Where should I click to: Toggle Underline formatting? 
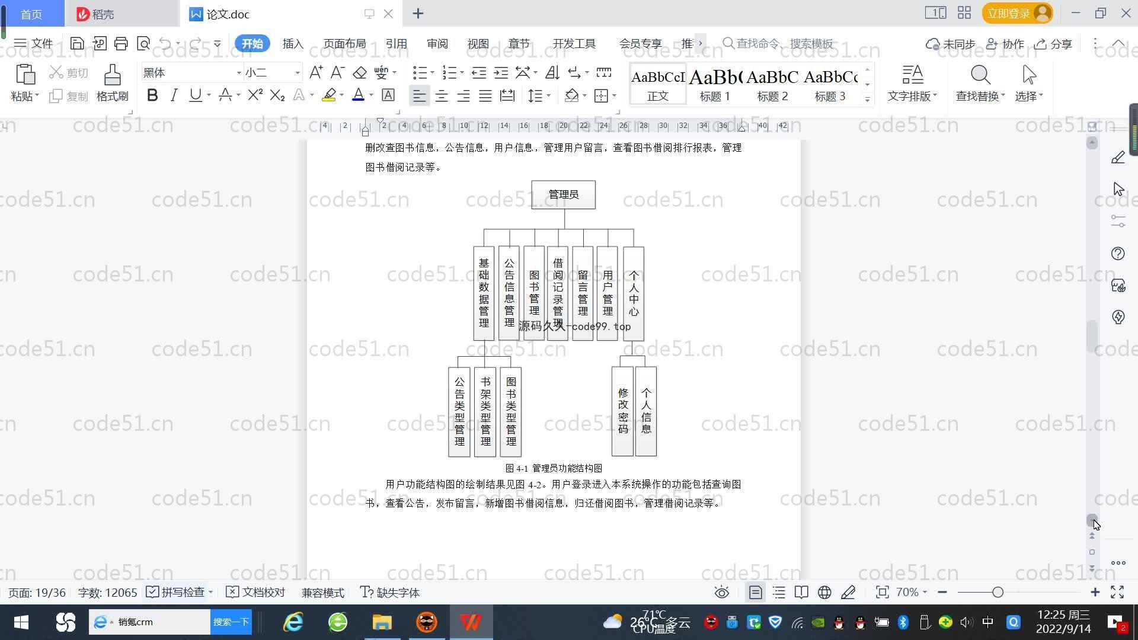click(x=195, y=95)
